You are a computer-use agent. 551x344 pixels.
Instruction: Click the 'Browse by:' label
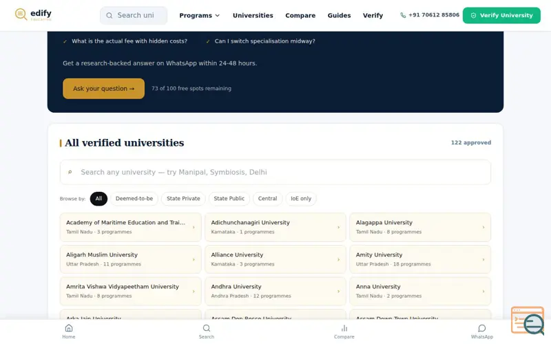pyautogui.click(x=72, y=199)
